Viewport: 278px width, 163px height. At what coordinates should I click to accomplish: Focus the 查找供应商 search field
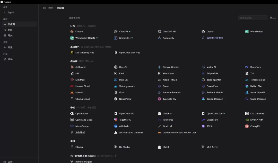click(x=253, y=18)
